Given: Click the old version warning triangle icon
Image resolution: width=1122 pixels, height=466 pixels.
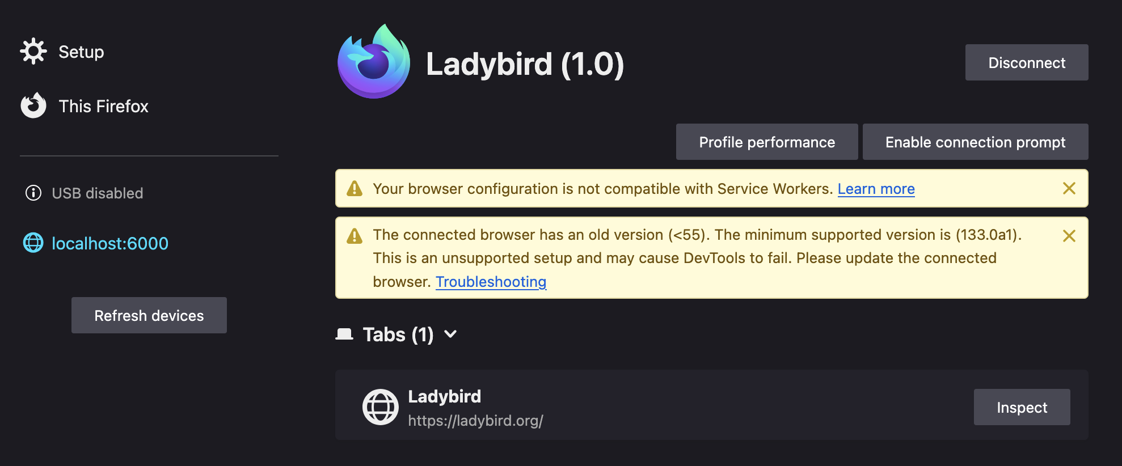Looking at the screenshot, I should pyautogui.click(x=355, y=236).
